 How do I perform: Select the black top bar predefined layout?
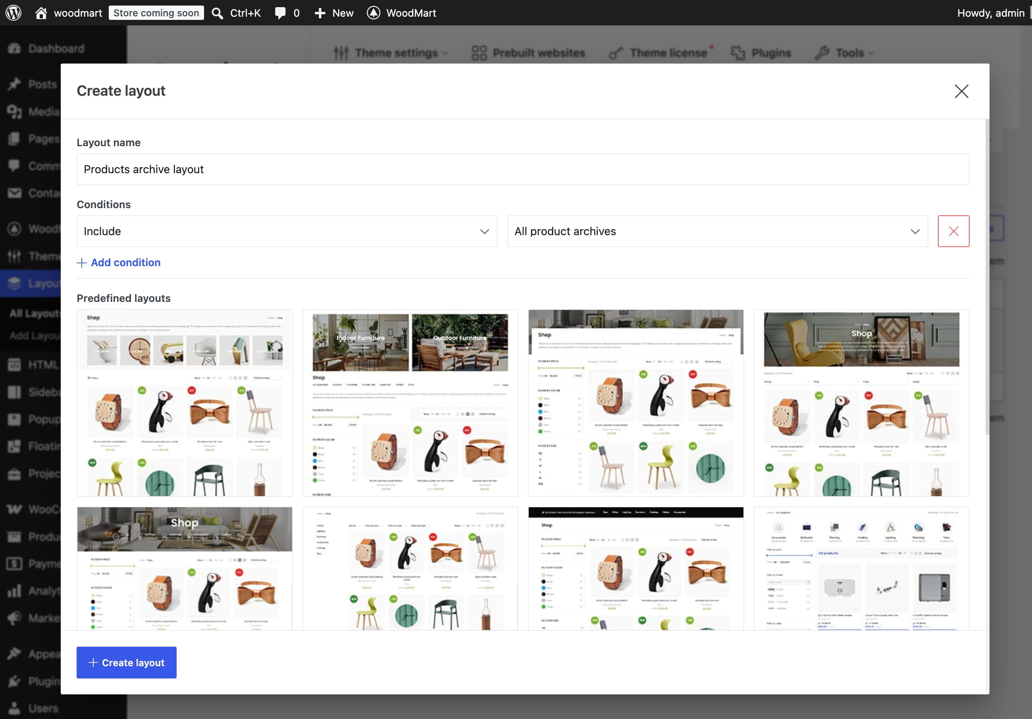(x=635, y=568)
